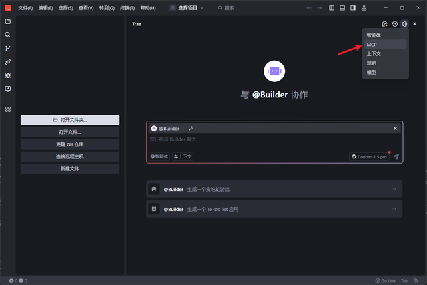Select 模型 from the settings menu
Viewport: 427px width, 285px height.
(385, 72)
